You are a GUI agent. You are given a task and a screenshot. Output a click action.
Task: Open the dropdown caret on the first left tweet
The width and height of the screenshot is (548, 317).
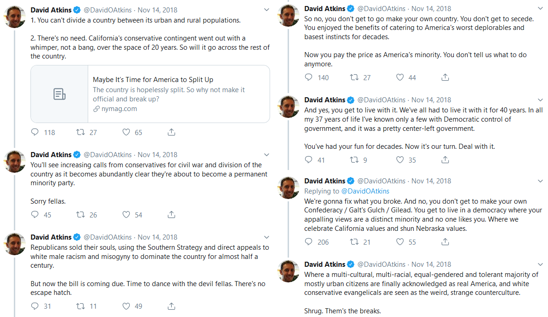tap(267, 10)
